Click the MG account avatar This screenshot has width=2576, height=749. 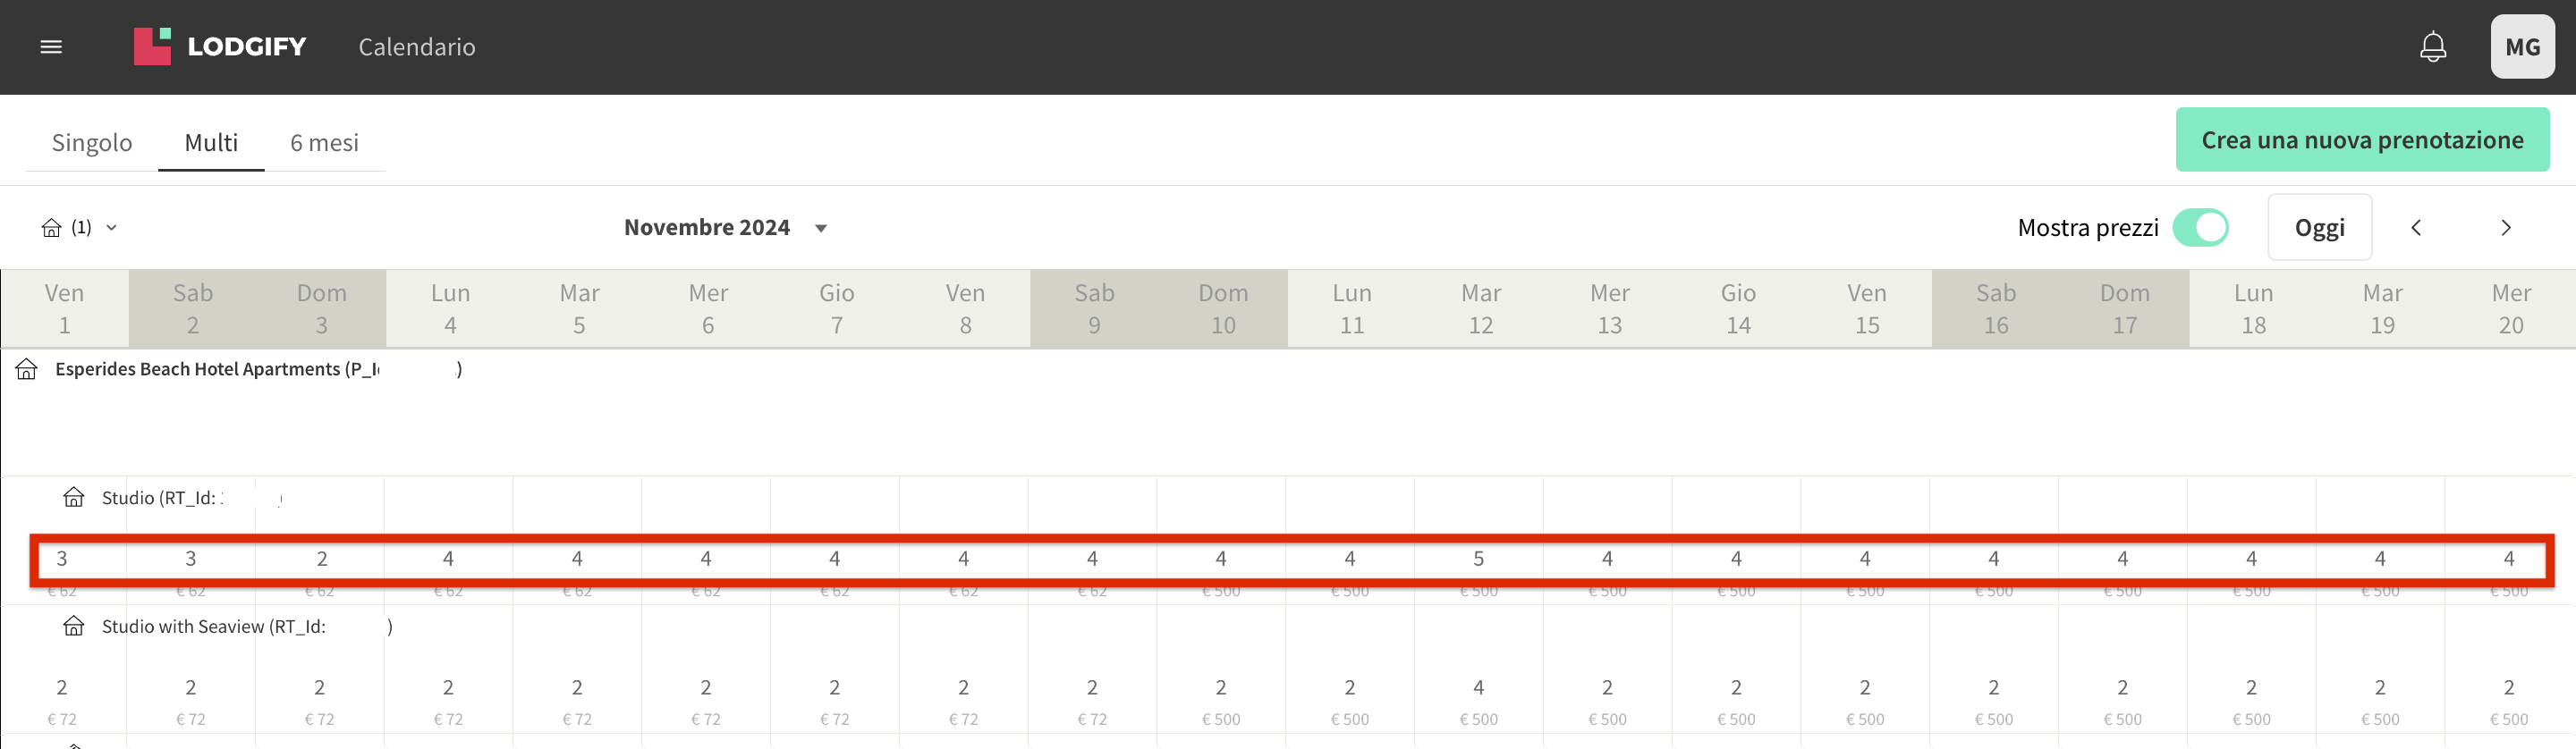point(2523,46)
